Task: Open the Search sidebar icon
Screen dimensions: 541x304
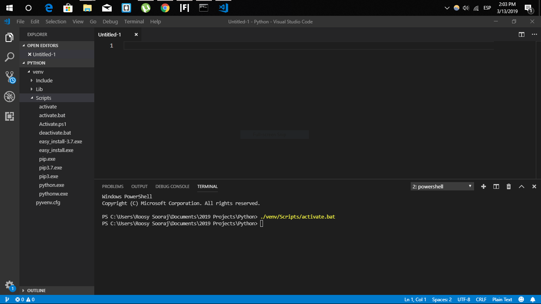Action: point(10,57)
